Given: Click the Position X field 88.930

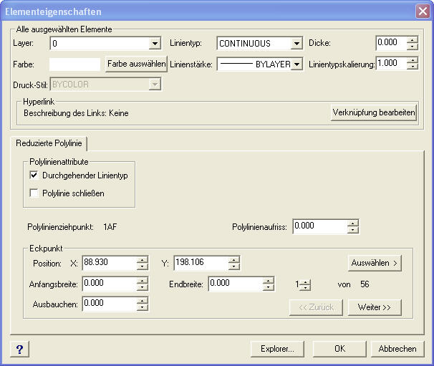Looking at the screenshot, I should (110, 263).
